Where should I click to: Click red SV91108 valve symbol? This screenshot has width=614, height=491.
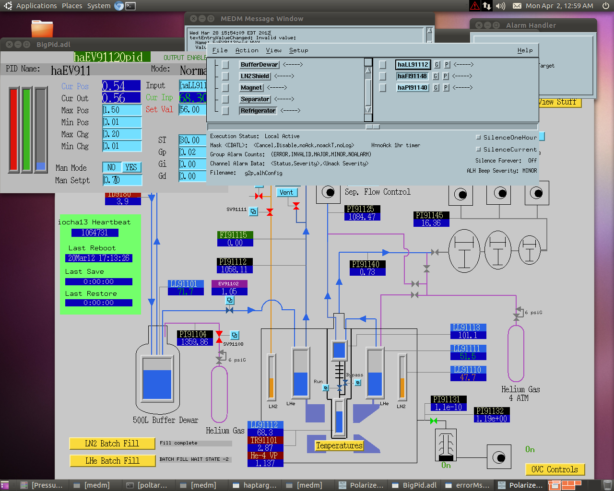[219, 337]
